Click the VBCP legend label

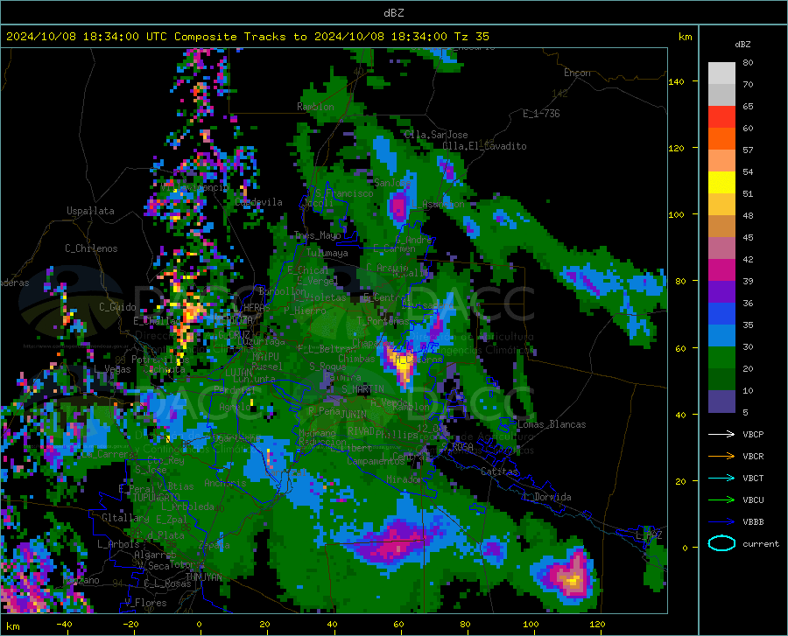753,434
